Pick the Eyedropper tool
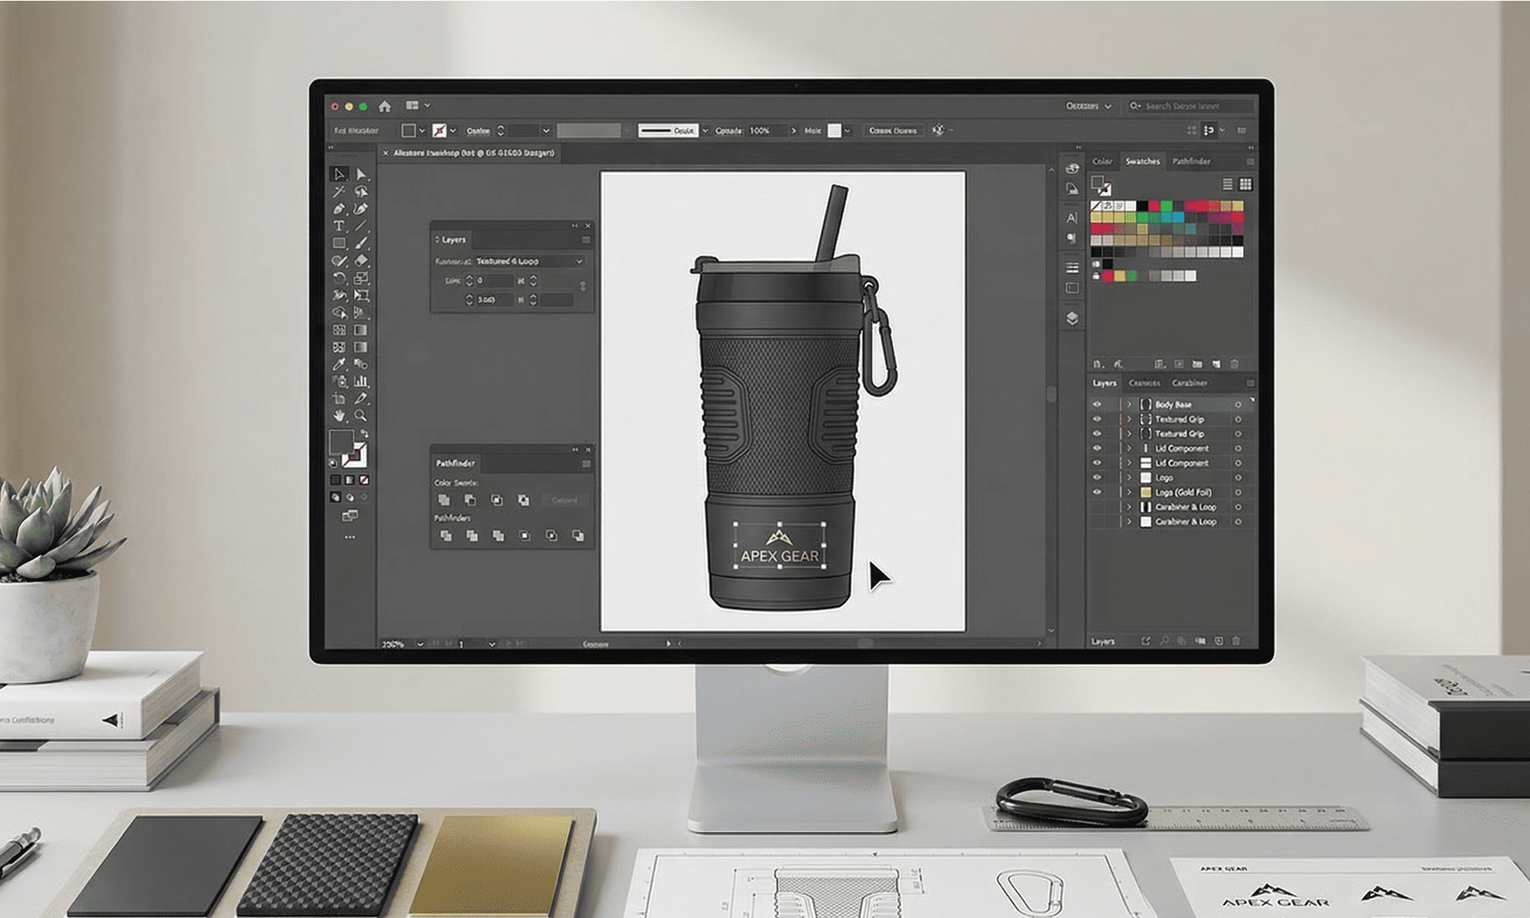The image size is (1530, 918). tap(339, 364)
